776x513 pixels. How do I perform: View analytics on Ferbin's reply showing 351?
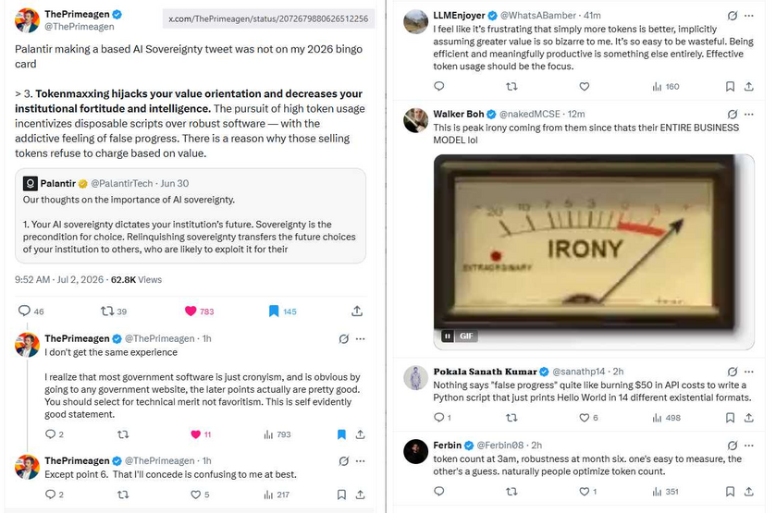[665, 492]
